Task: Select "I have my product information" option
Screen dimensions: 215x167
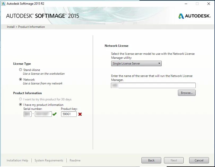Action: (x=20, y=105)
